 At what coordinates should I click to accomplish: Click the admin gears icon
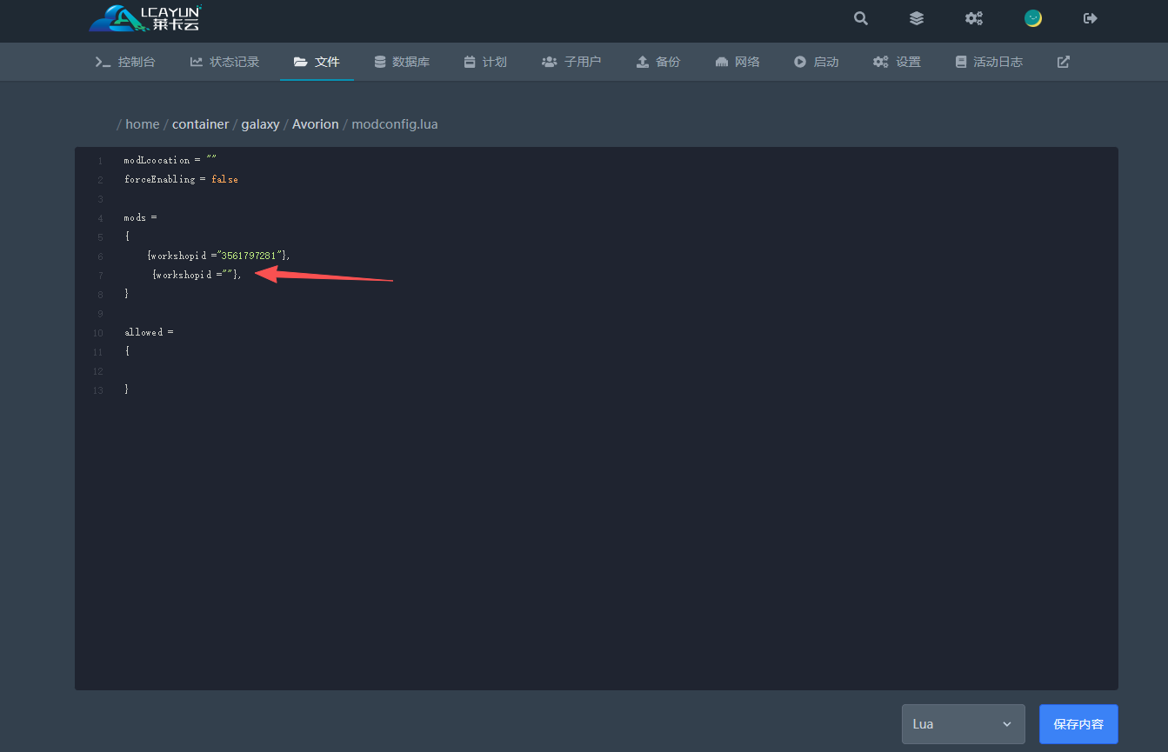(x=973, y=18)
